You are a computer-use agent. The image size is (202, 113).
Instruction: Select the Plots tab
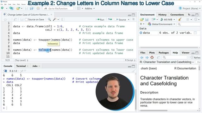coord(152,53)
